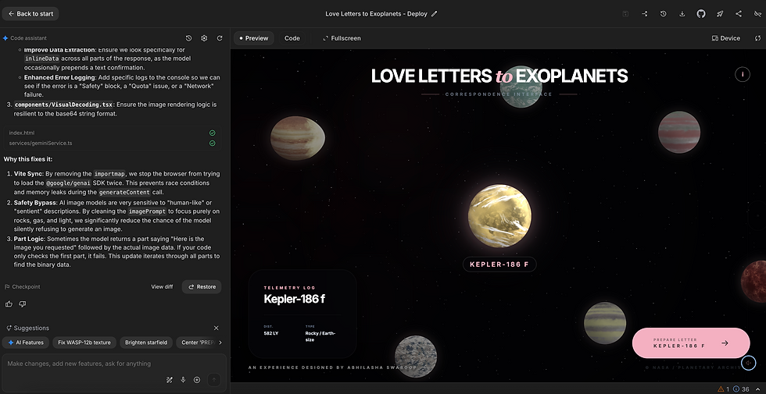Screen dimensions: 766x394
Task: Click the GitHub icon
Action: click(701, 14)
